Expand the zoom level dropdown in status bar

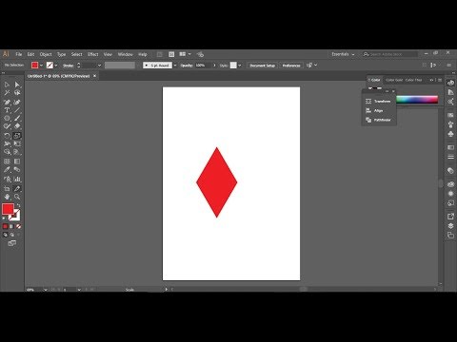(46, 290)
